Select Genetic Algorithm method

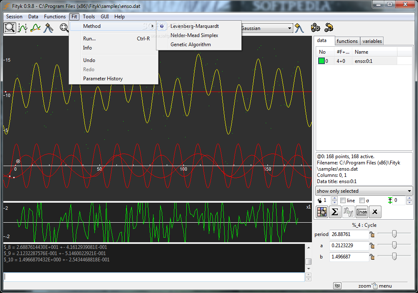click(190, 44)
